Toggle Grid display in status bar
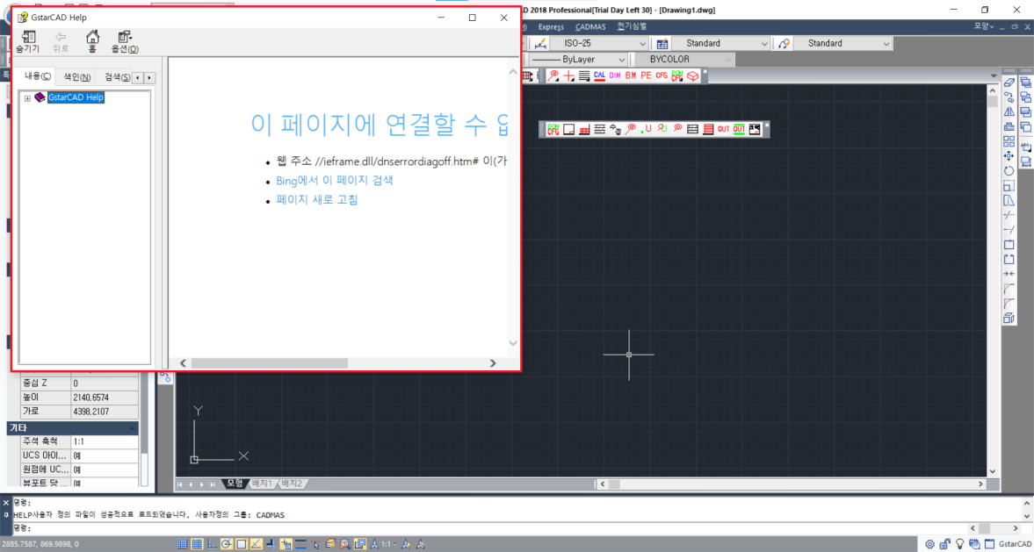The width and height of the screenshot is (1034, 552). [197, 544]
